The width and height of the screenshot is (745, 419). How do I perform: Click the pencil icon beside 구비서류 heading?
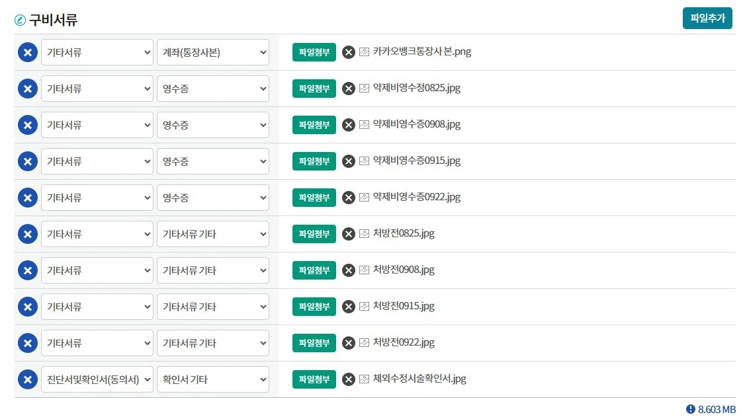pyautogui.click(x=19, y=20)
